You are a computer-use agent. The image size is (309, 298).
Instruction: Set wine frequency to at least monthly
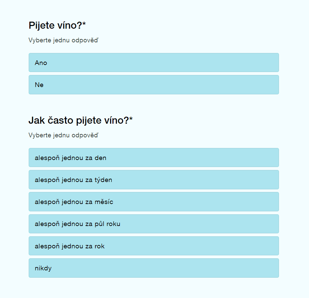pos(153,202)
